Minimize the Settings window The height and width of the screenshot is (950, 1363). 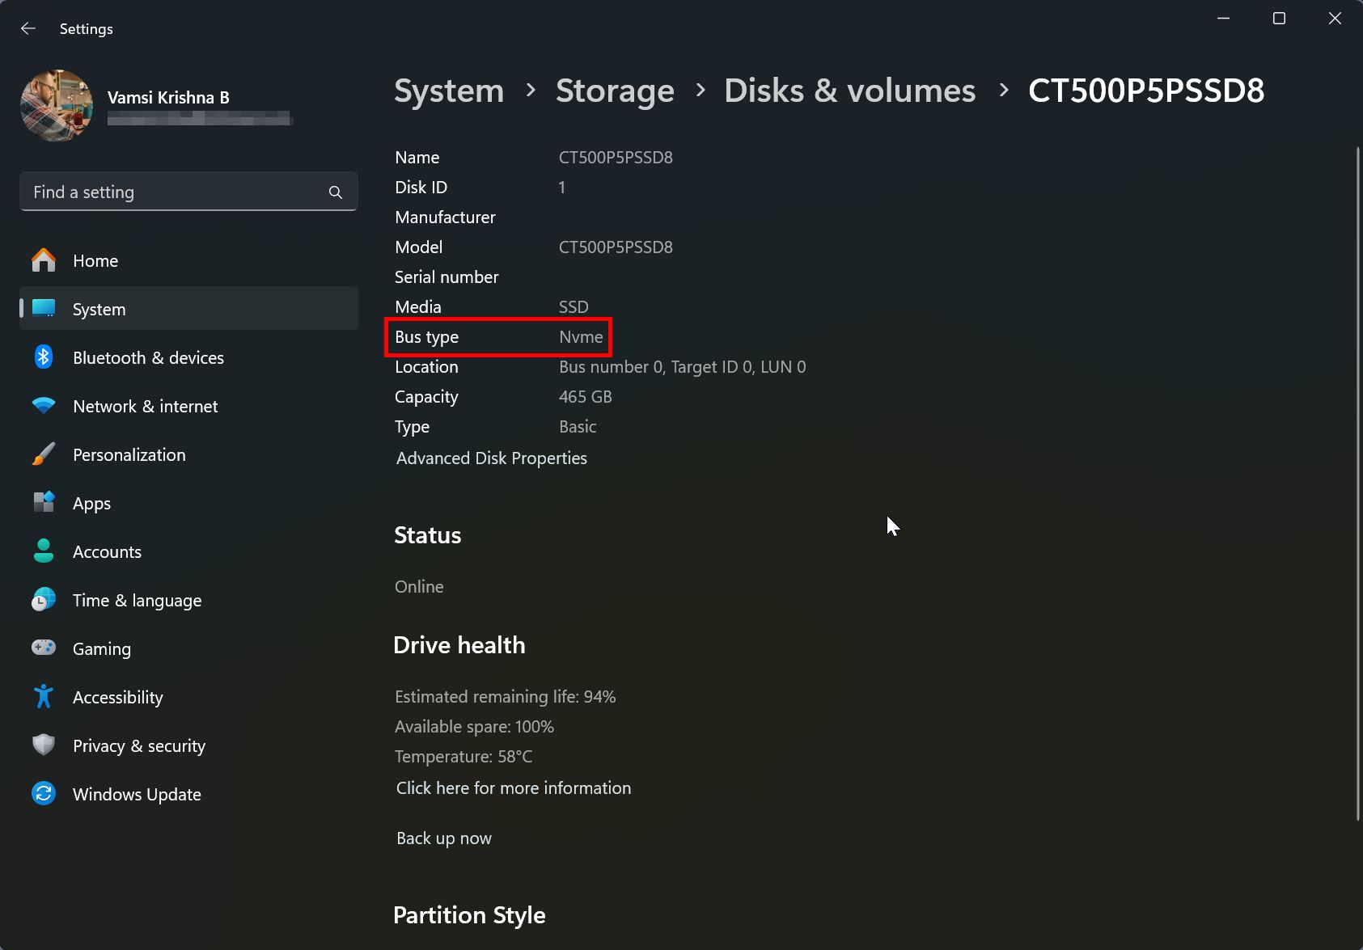pos(1224,19)
